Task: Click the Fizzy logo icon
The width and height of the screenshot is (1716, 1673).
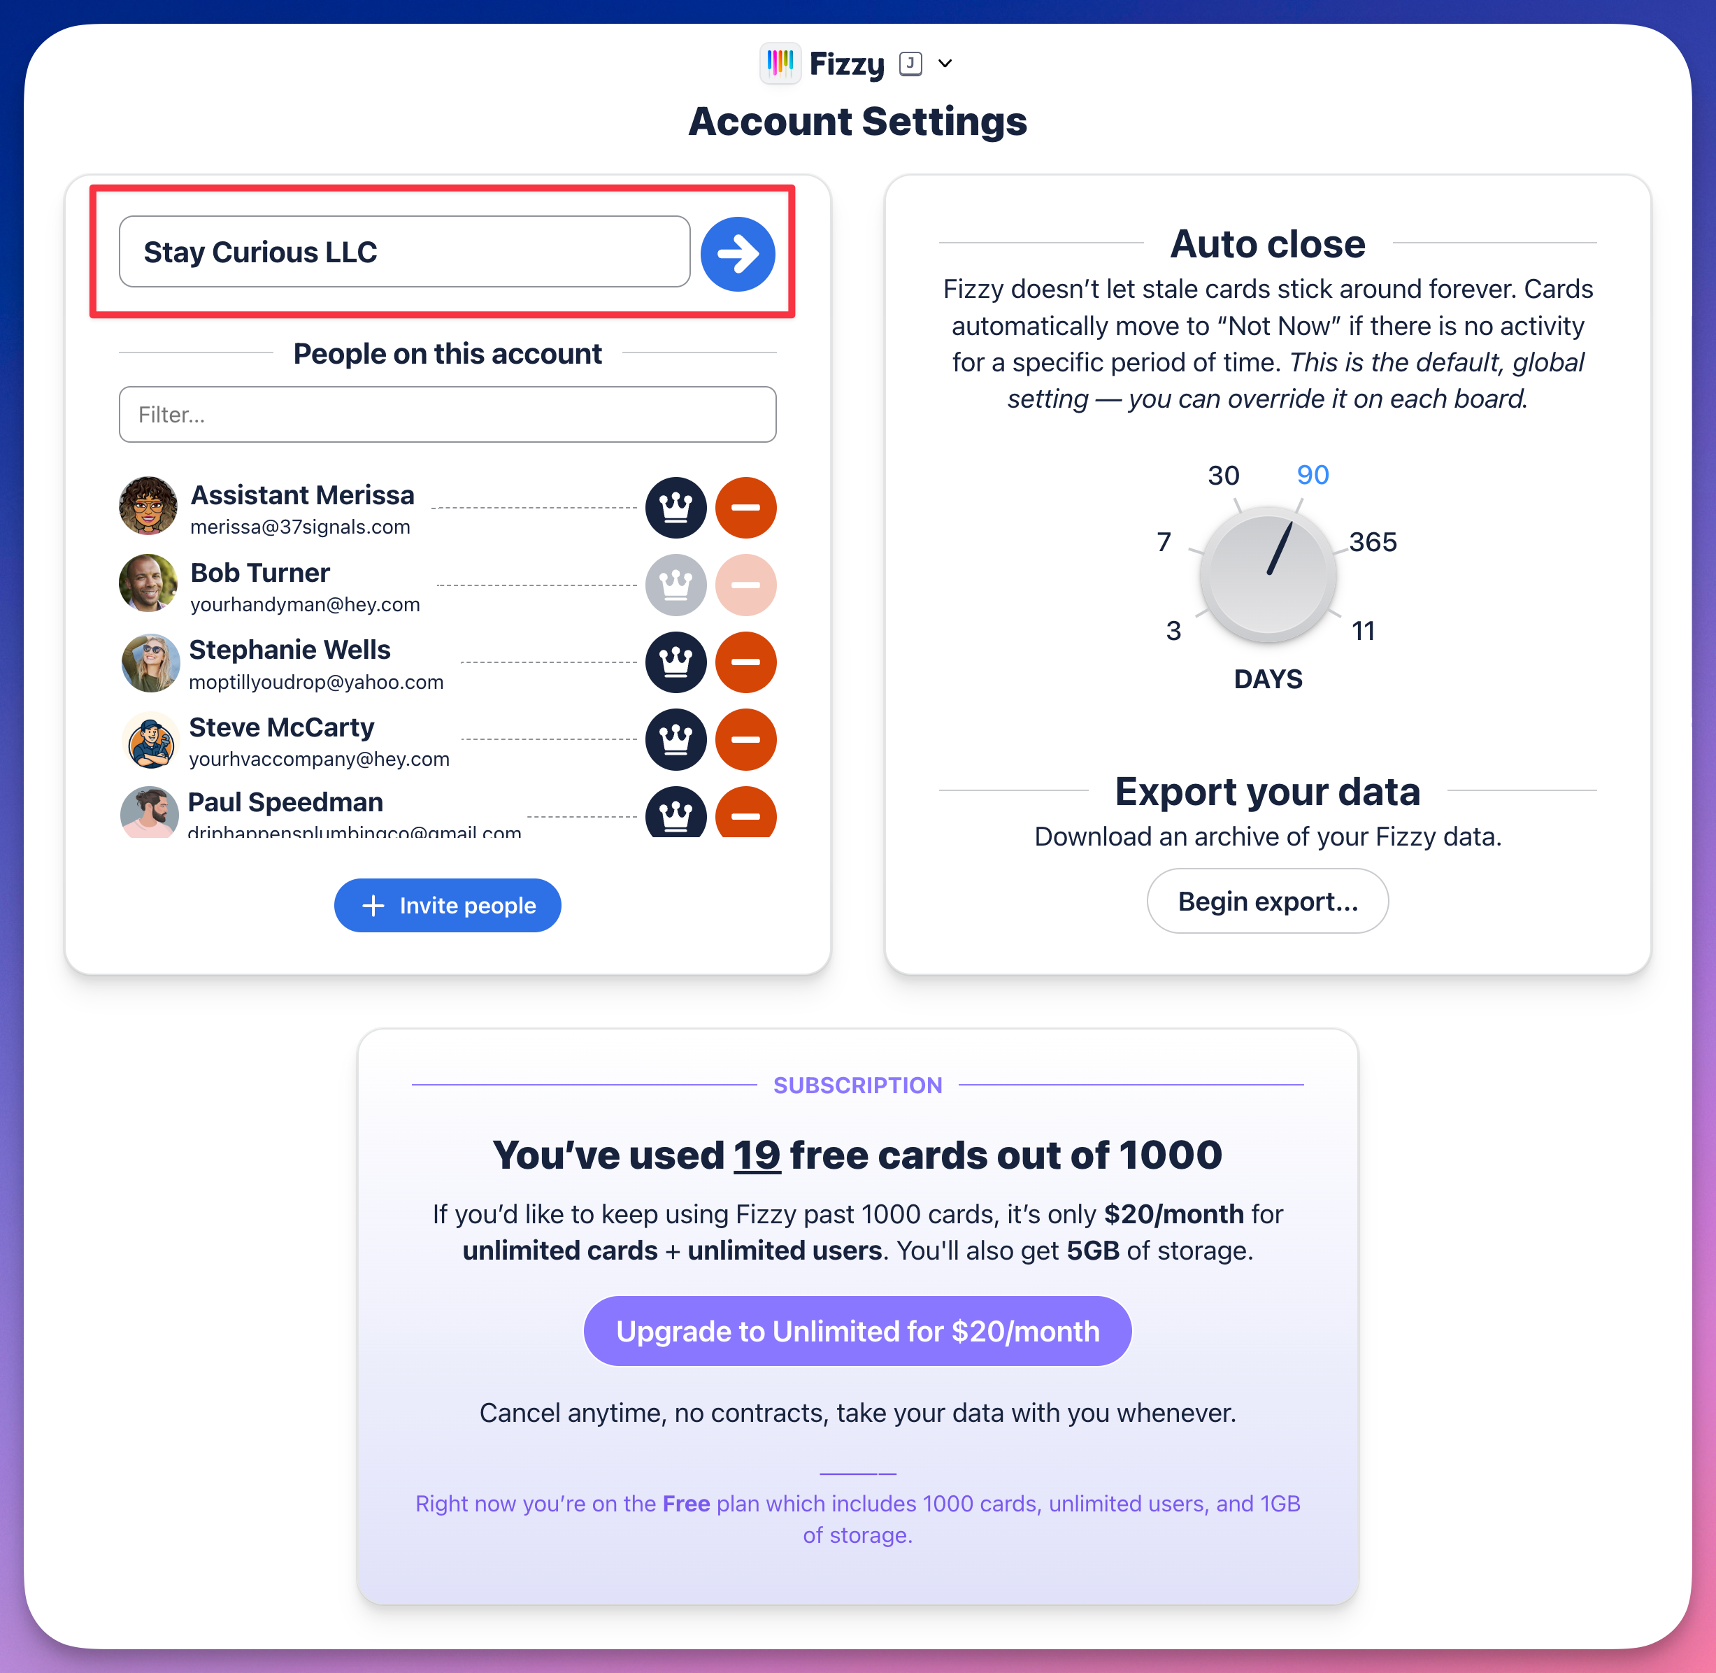Action: pos(780,62)
